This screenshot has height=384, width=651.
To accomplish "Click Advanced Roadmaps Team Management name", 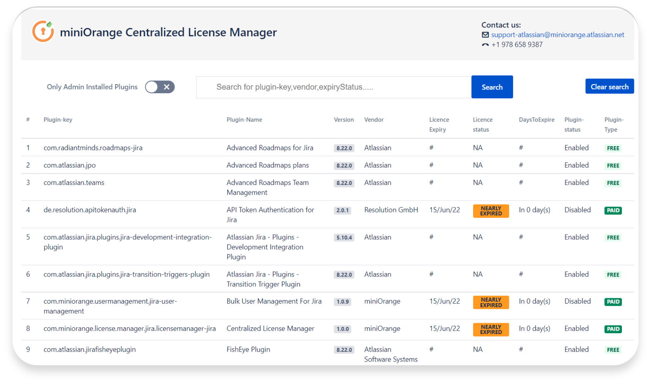I will [268, 187].
